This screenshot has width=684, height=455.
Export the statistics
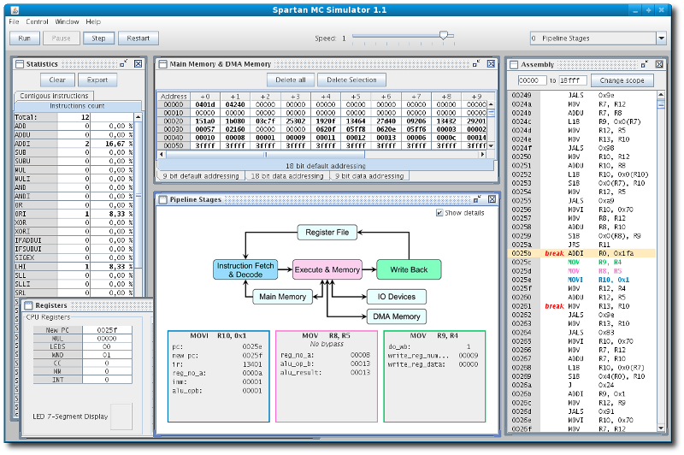pyautogui.click(x=97, y=80)
